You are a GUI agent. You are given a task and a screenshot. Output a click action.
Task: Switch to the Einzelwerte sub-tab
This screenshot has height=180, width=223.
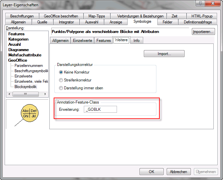pyautogui.click(x=82, y=41)
